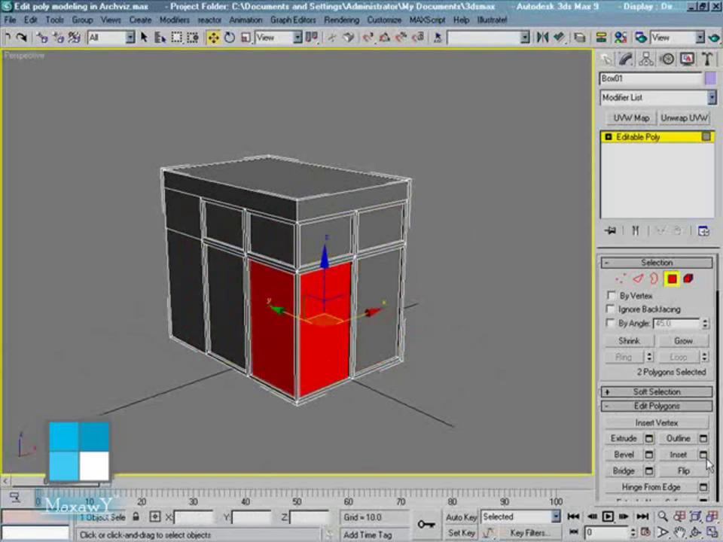
Task: Open the Graph Editors menu
Action: click(x=293, y=20)
